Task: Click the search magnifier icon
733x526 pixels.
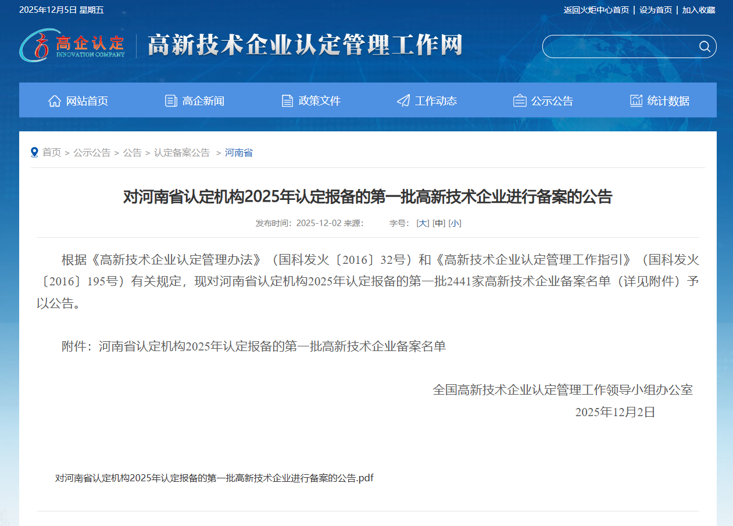Action: [705, 46]
